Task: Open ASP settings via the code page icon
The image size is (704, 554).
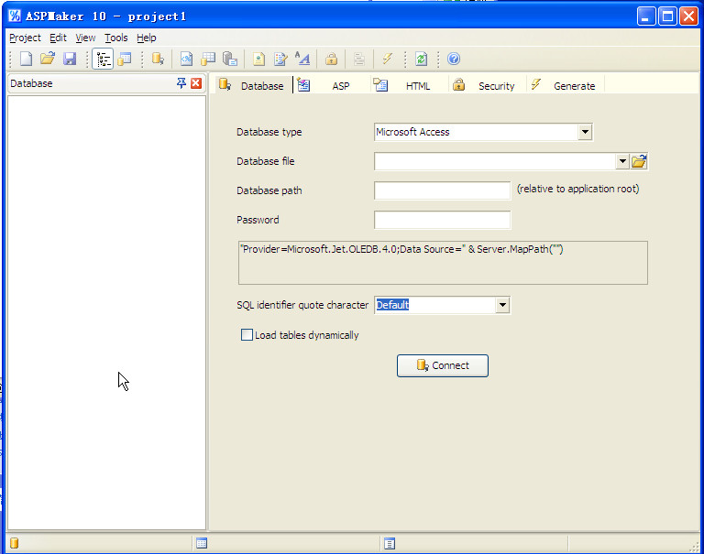Action: 186,59
